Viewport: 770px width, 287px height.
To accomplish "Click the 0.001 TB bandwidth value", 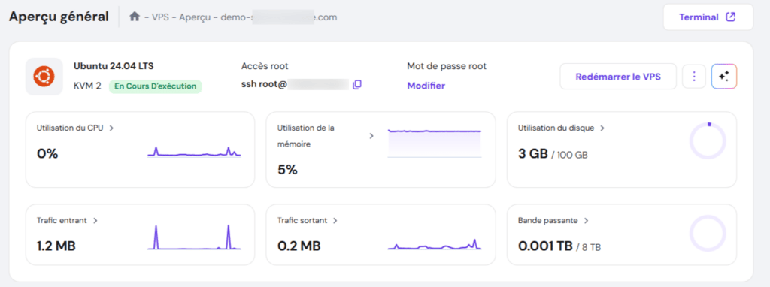I will click(x=546, y=246).
